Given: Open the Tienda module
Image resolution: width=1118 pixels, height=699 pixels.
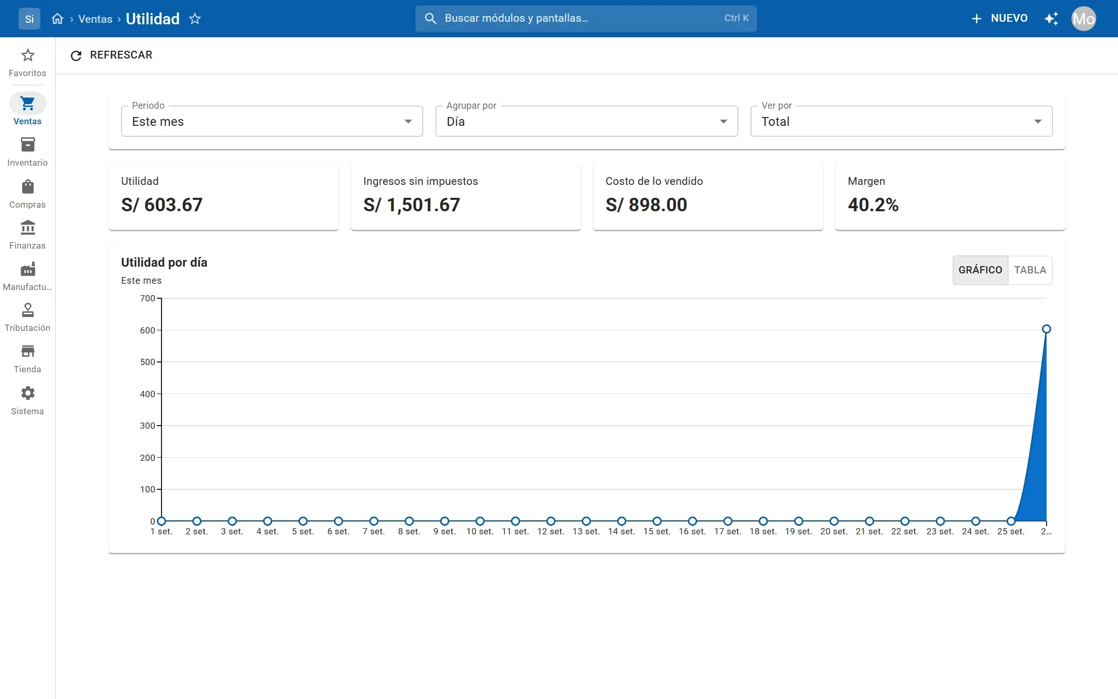Looking at the screenshot, I should pos(27,358).
